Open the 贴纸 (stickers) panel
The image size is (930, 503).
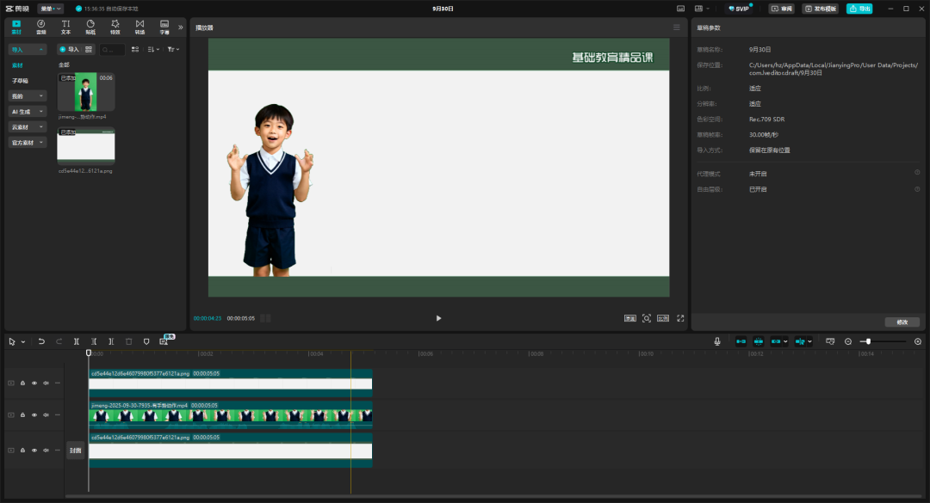(90, 26)
